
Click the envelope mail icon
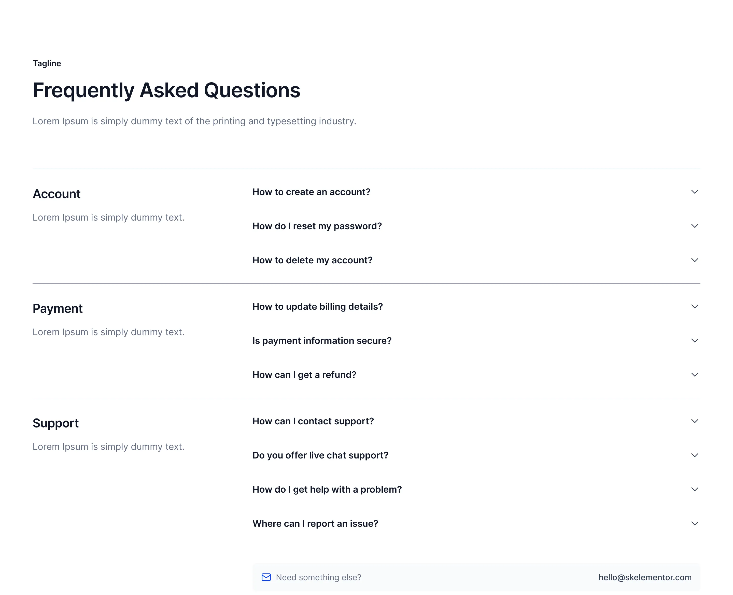[266, 577]
